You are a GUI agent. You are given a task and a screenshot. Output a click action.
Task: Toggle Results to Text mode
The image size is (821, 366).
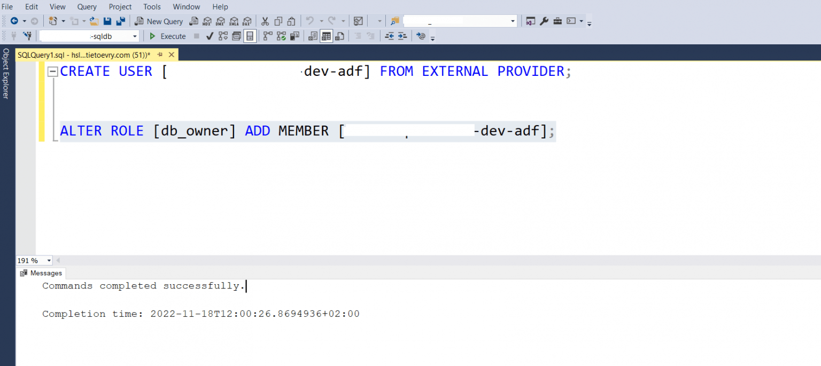[312, 36]
